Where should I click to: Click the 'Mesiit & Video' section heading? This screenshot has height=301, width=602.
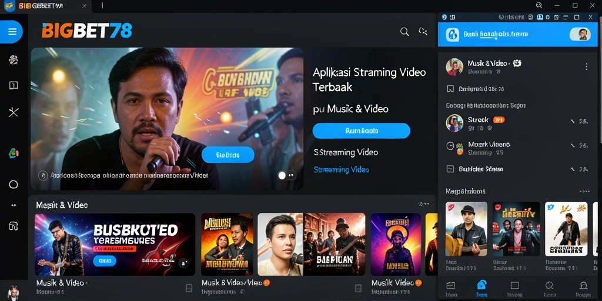(62, 205)
